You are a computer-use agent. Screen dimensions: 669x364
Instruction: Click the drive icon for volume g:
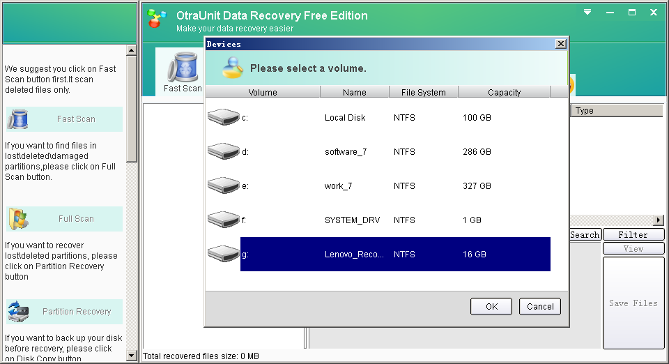[224, 254]
